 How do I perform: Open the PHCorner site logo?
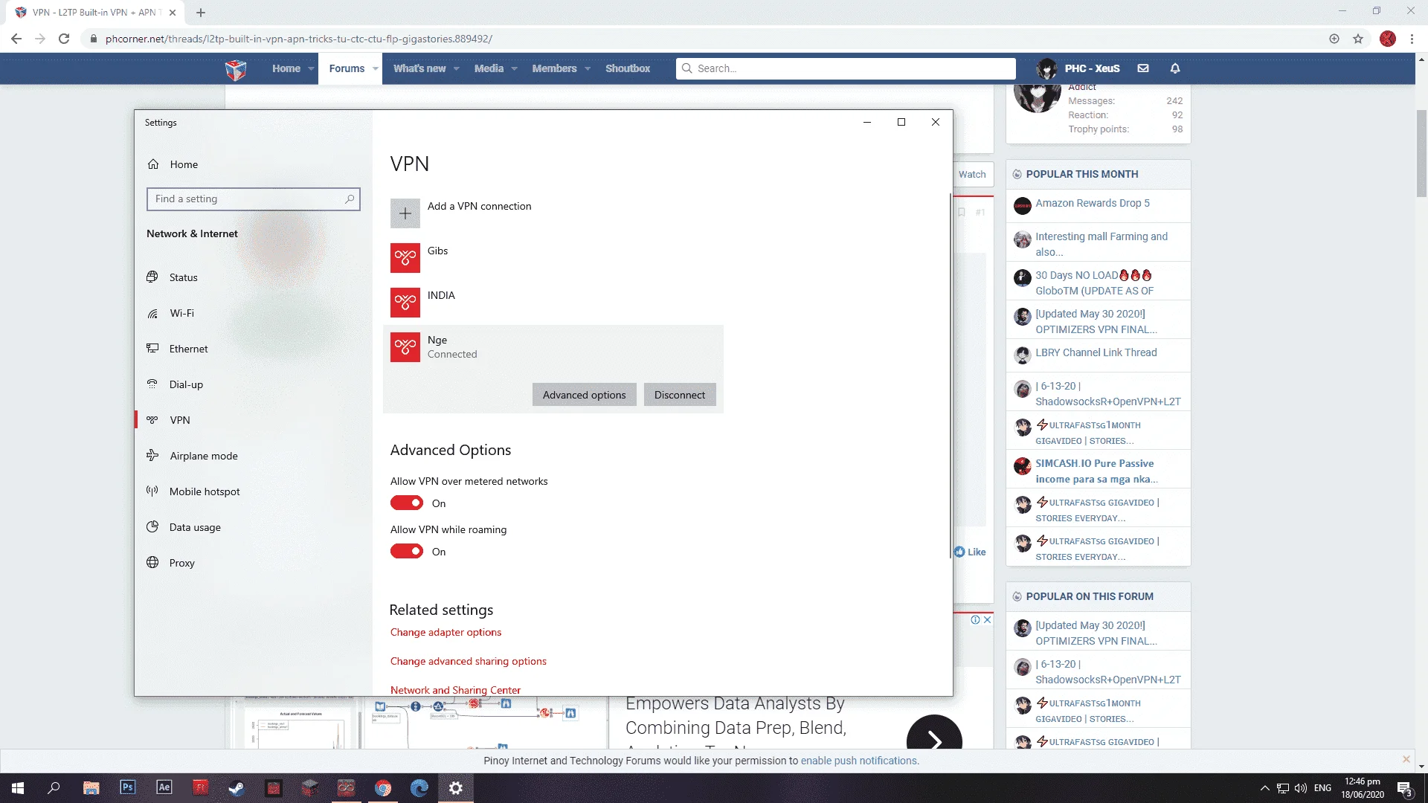point(236,69)
